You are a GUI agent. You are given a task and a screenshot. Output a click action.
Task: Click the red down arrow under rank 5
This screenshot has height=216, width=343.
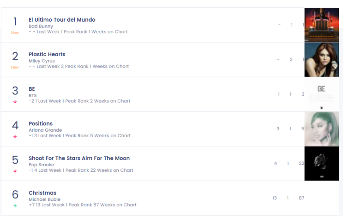[x=15, y=171]
